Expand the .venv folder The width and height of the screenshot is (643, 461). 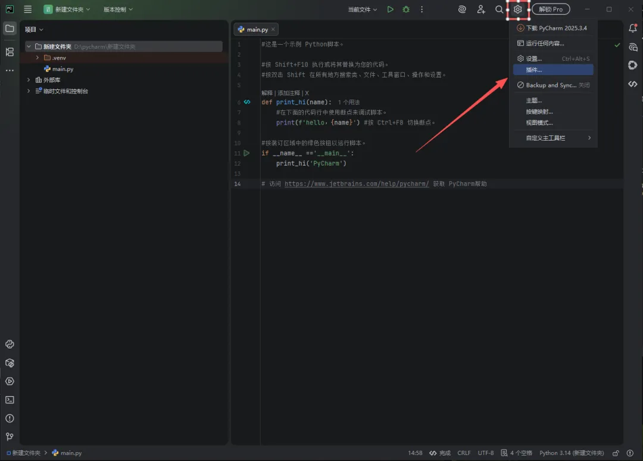pos(38,58)
